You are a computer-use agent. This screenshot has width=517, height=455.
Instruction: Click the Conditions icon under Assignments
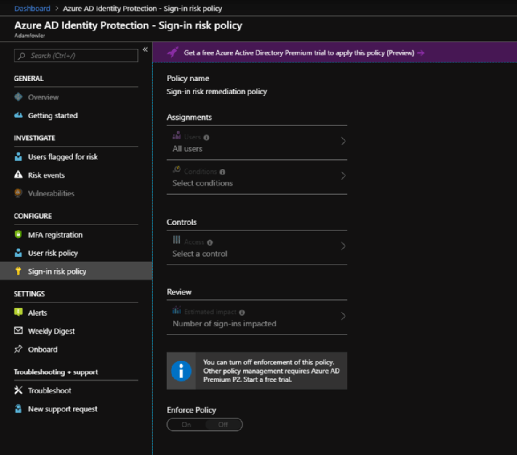tap(177, 170)
